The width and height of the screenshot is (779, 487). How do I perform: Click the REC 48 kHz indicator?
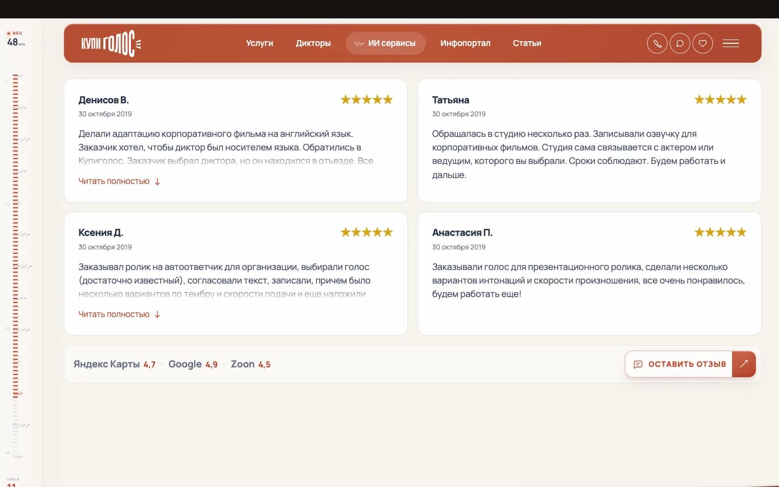tap(16, 39)
